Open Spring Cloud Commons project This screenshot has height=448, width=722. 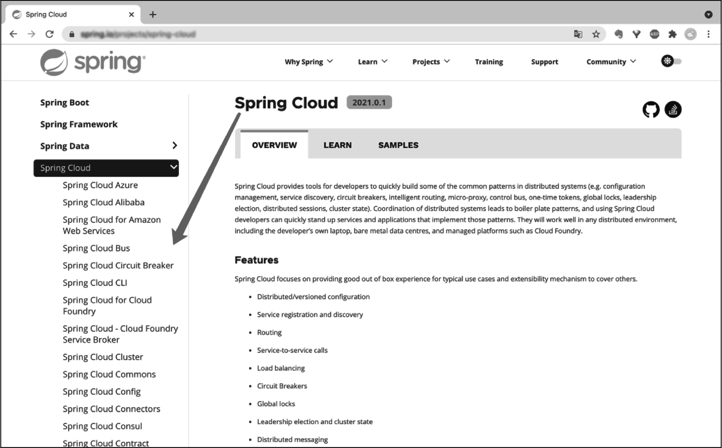click(109, 374)
